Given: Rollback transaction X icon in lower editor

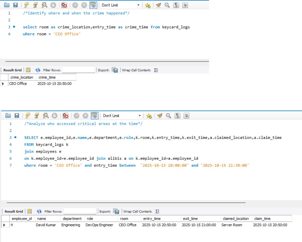Looking at the screenshot, I should [x=85, y=116].
